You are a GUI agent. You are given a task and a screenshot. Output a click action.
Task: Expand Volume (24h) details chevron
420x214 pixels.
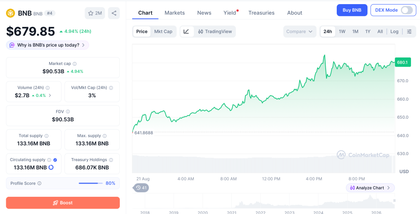click(x=50, y=95)
